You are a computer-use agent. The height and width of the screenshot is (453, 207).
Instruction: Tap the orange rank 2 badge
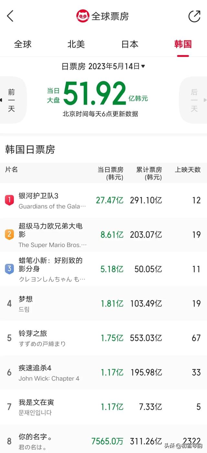pyautogui.click(x=9, y=235)
